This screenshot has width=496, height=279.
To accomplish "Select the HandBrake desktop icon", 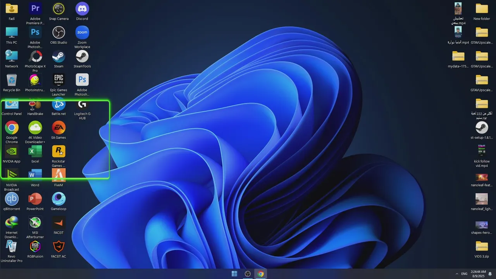I will [35, 105].
